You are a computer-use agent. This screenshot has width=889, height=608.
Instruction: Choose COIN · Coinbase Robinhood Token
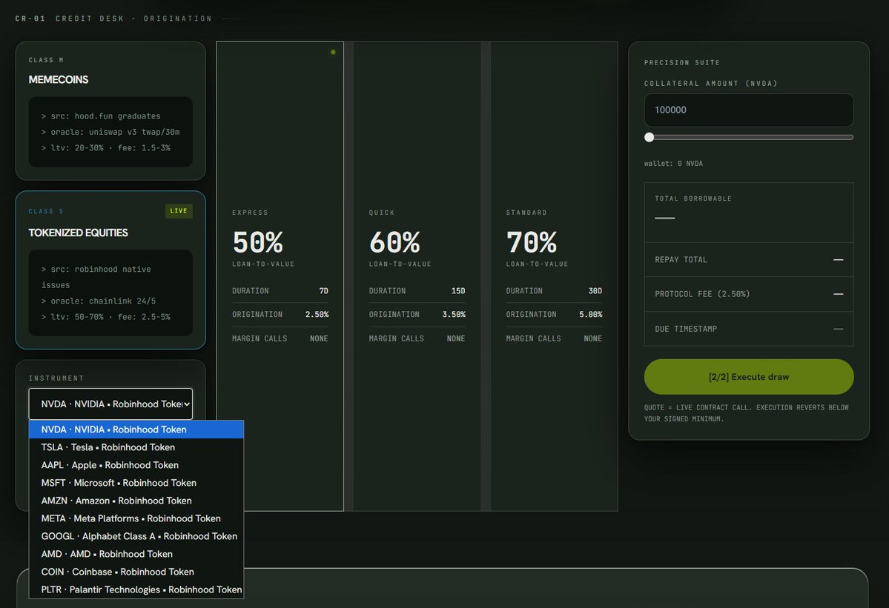(x=136, y=572)
